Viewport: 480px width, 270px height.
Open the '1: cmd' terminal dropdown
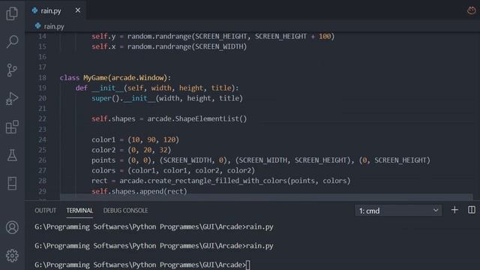(398, 211)
